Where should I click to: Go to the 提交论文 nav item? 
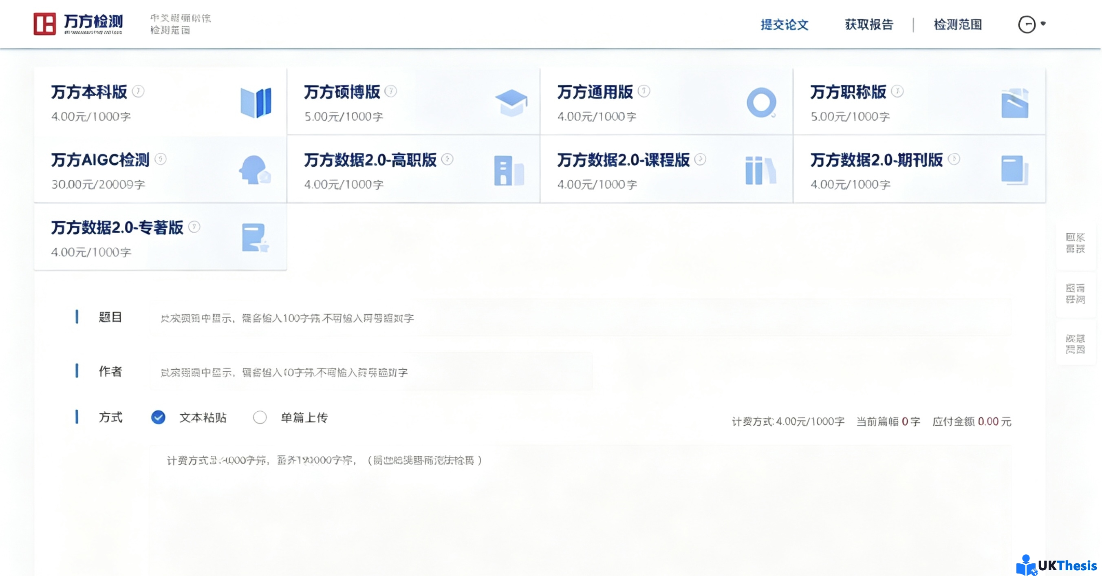tap(785, 25)
